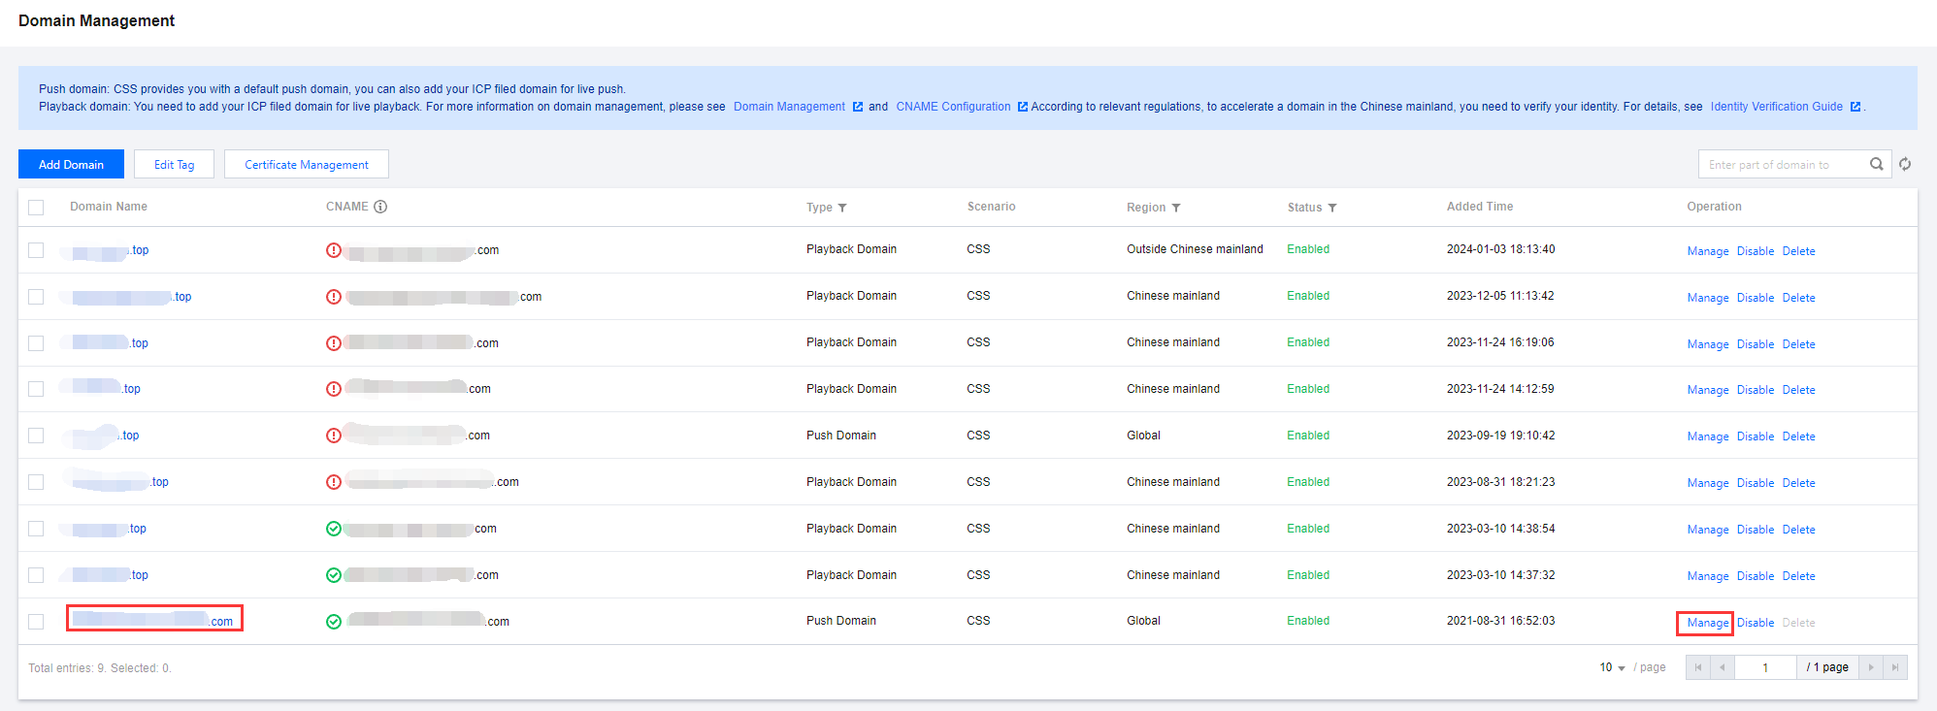1937x711 pixels.
Task: Click the Edit Tag button
Action: 174,165
